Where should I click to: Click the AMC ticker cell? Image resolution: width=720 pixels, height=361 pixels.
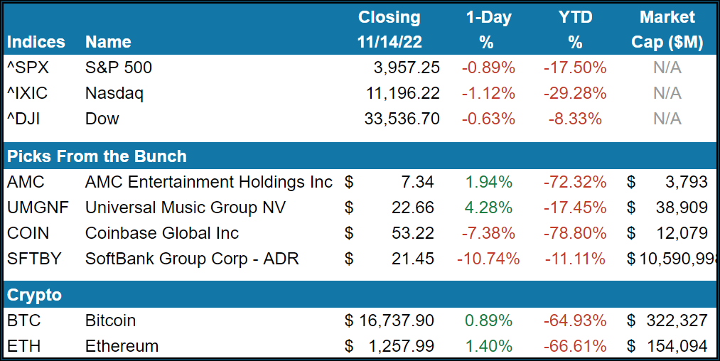point(26,182)
